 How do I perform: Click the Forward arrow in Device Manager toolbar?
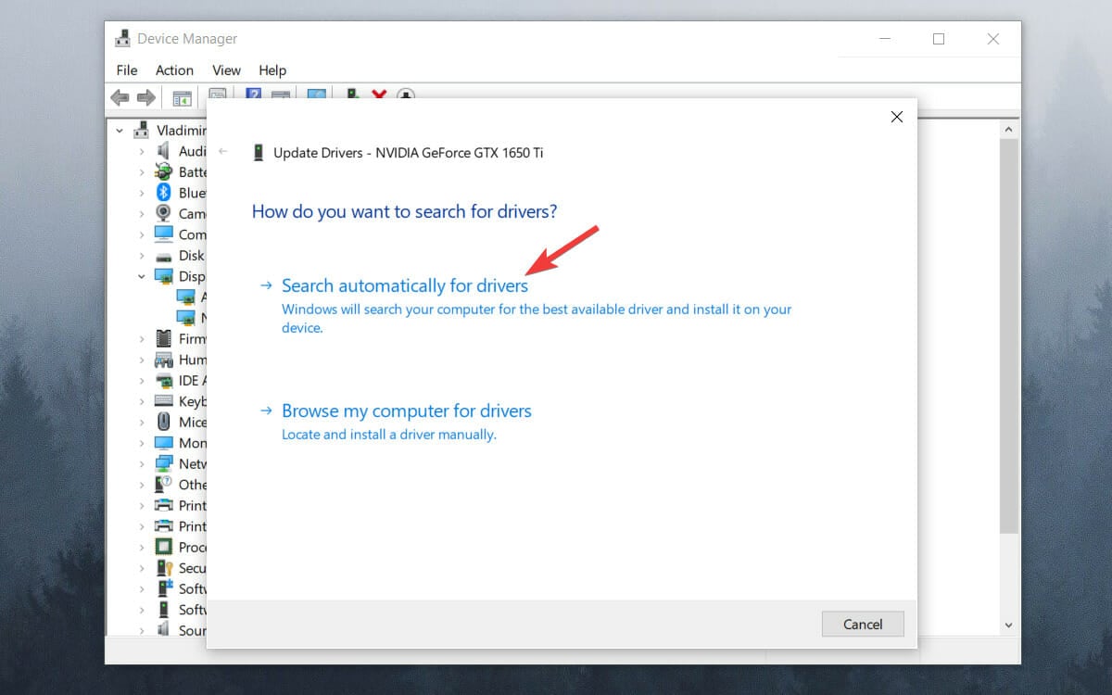pos(145,97)
